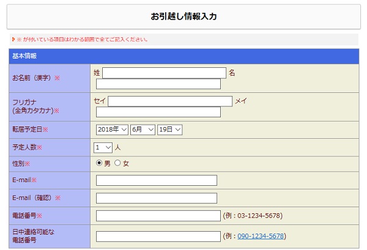Click the 名 kanji given name field
The width and height of the screenshot is (367, 250).
158,84
